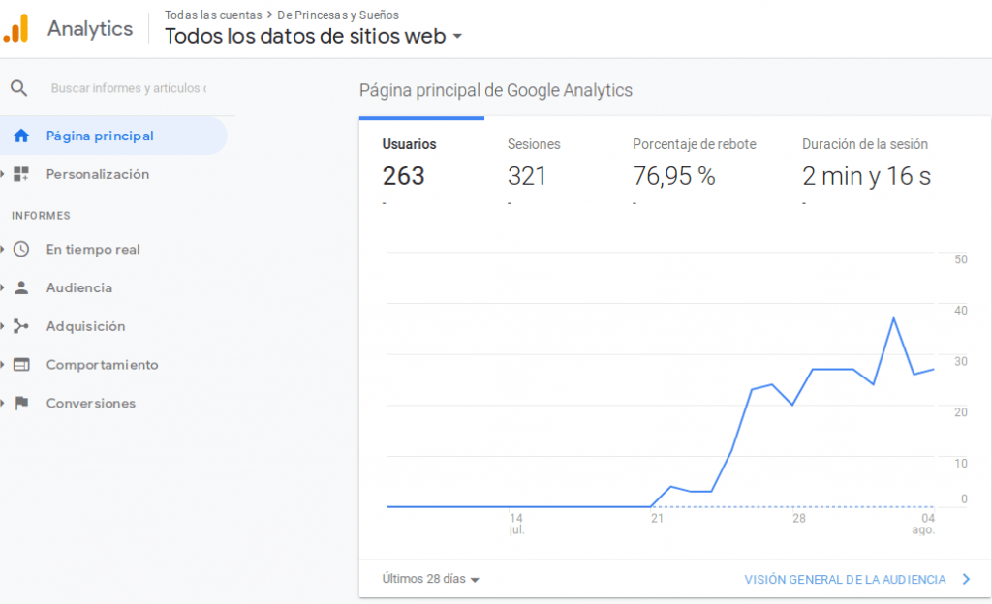Select the Sesiones metric tab

coord(546,164)
